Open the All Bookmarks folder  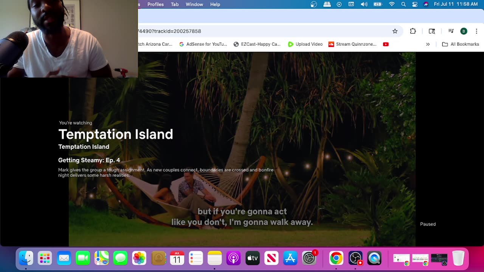click(x=461, y=44)
